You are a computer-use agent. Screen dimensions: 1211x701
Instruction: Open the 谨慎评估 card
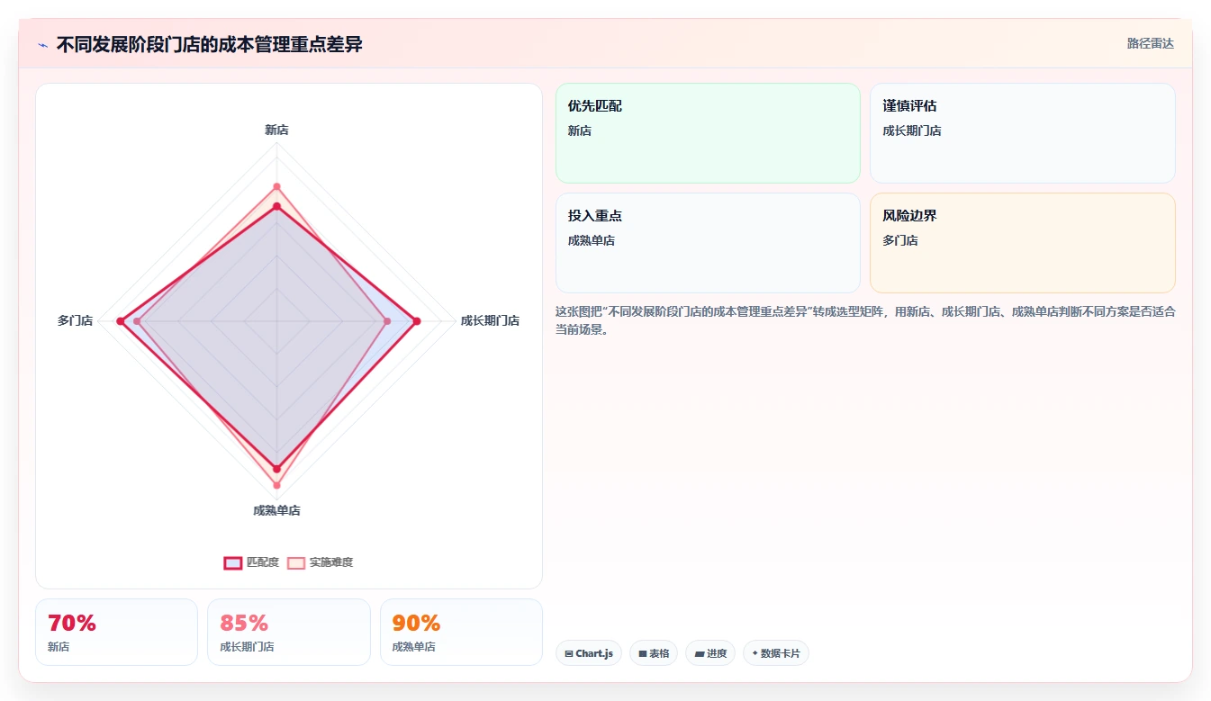click(1022, 133)
